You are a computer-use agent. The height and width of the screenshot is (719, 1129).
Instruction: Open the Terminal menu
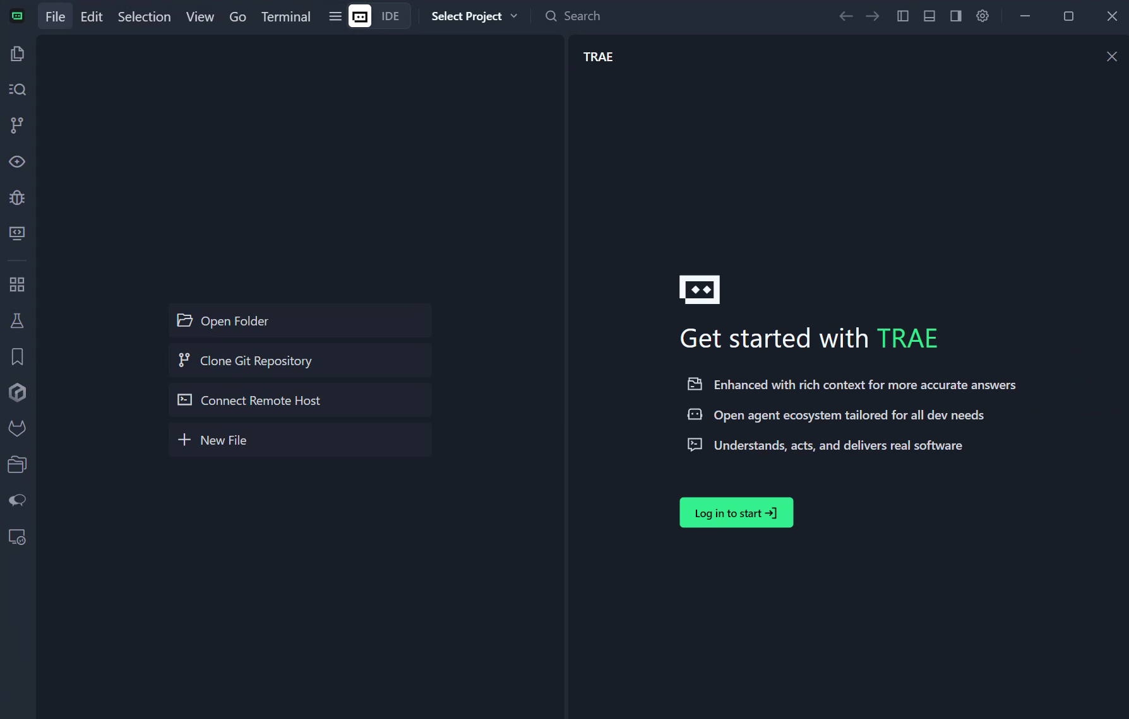click(285, 16)
